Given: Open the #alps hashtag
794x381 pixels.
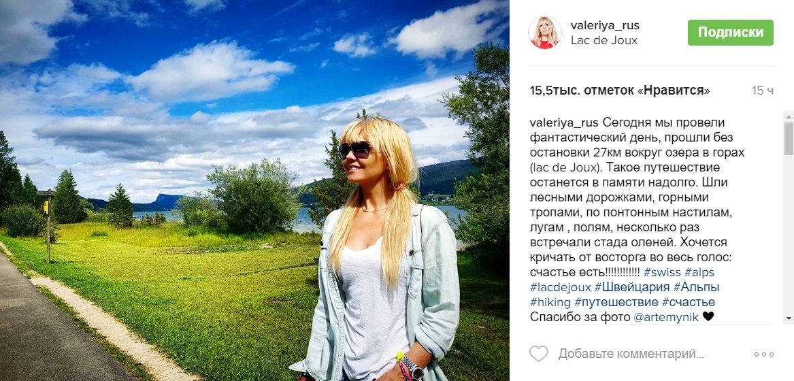Looking at the screenshot, I should click(699, 273).
